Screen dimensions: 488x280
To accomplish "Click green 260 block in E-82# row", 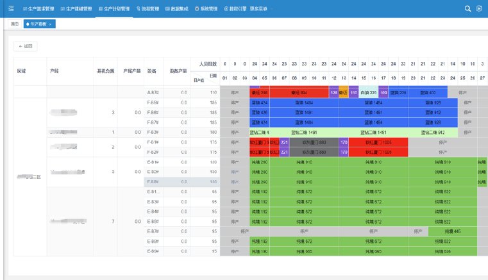I will [260, 172].
